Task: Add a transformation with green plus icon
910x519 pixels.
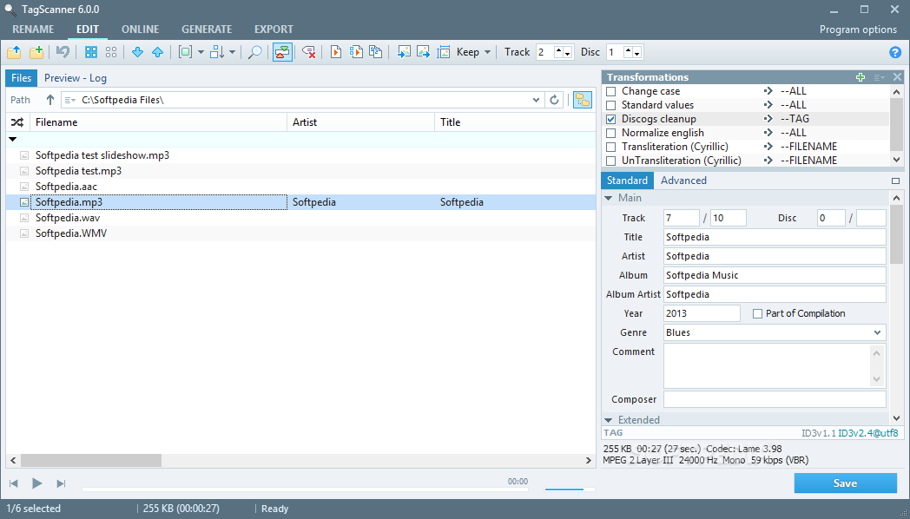Action: pos(861,77)
